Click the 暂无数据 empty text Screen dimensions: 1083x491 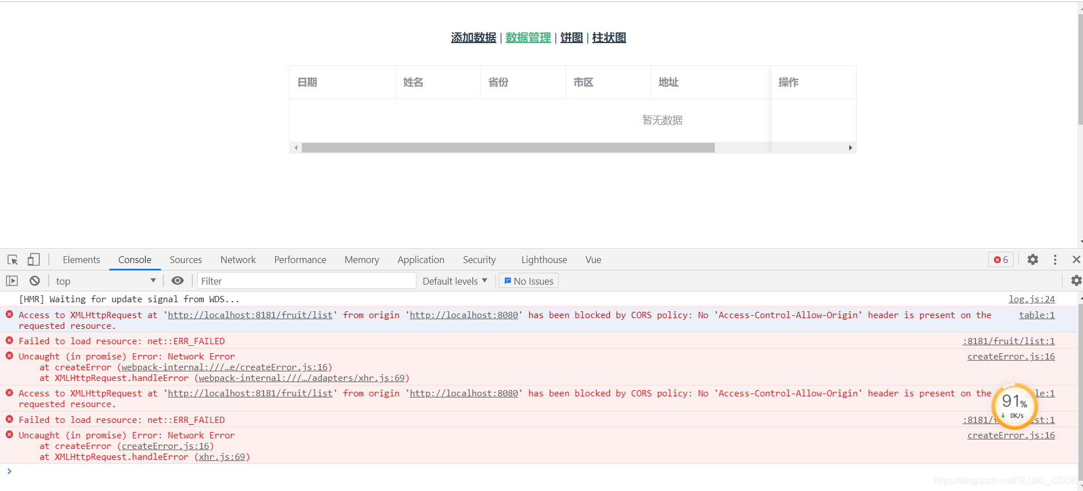662,120
